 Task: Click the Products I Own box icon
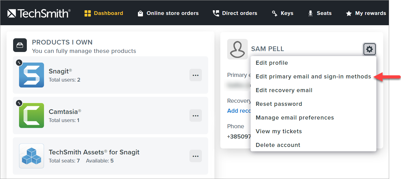click(19, 45)
